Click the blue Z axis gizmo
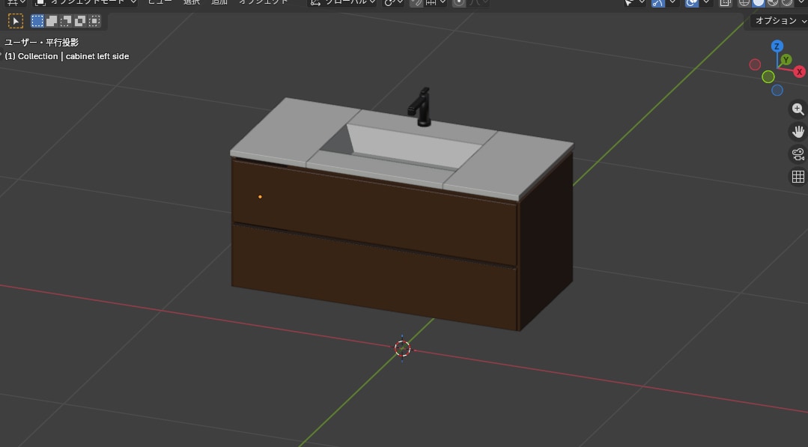Screen dimensions: 808x447 tap(777, 46)
